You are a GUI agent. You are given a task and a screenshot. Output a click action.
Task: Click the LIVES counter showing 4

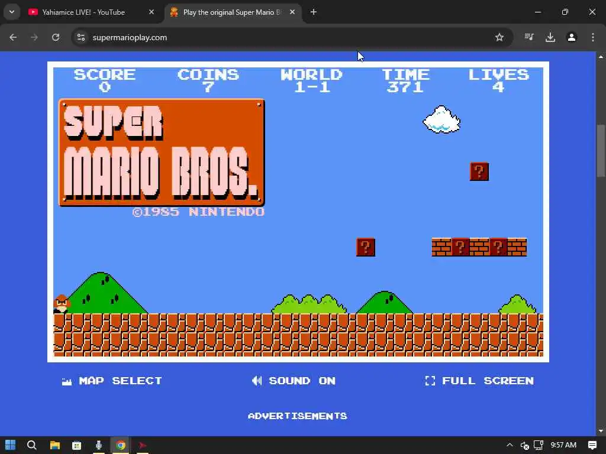pyautogui.click(x=498, y=80)
